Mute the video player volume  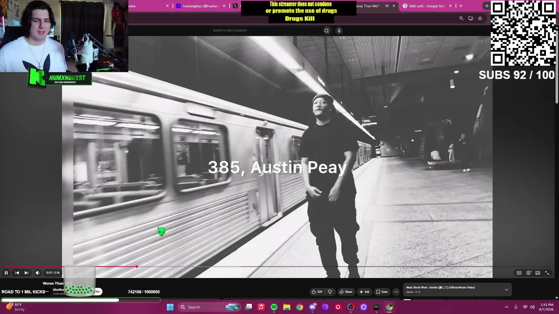point(38,273)
